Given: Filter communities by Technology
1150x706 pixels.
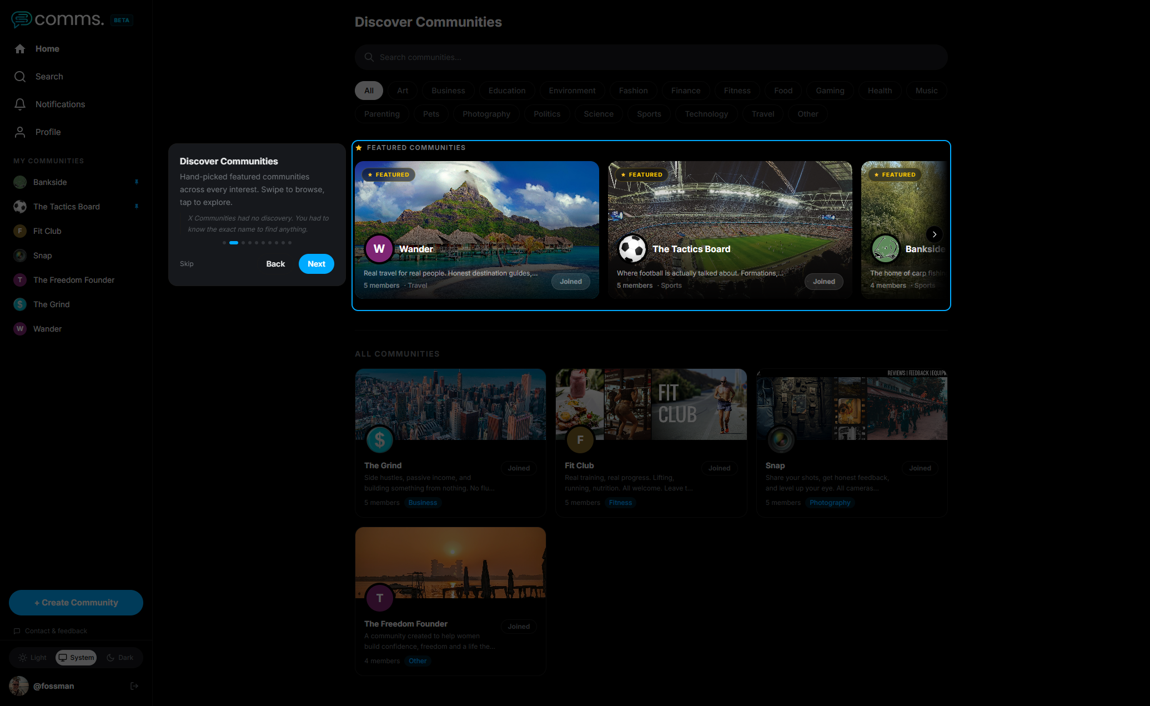Looking at the screenshot, I should 706,114.
